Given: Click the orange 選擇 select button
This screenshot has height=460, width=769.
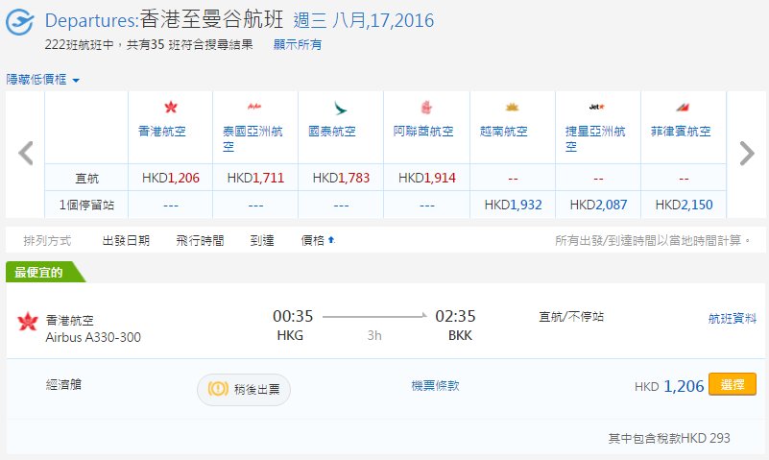Looking at the screenshot, I should [733, 384].
